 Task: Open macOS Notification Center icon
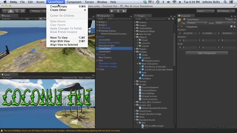pos(231,2)
